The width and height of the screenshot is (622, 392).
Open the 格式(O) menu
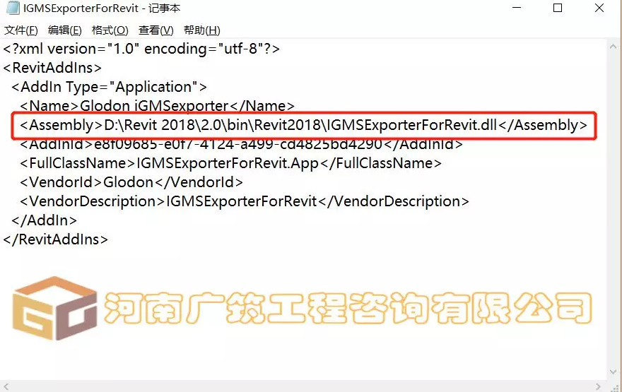(110, 30)
